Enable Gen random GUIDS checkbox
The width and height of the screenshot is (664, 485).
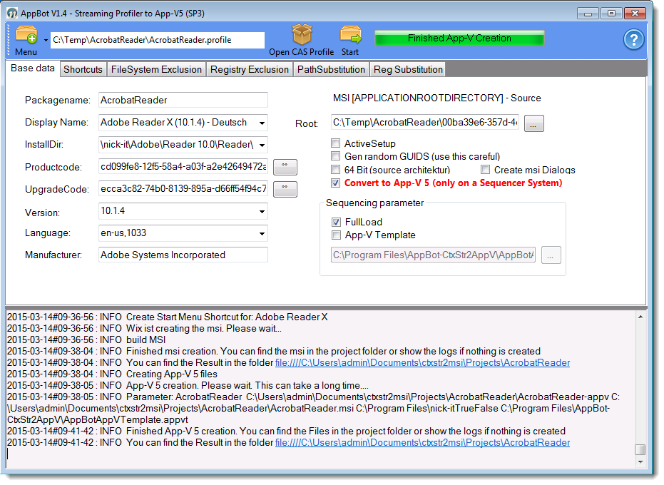tap(336, 156)
